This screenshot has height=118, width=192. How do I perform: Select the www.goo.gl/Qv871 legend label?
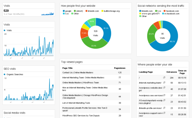[151, 14]
